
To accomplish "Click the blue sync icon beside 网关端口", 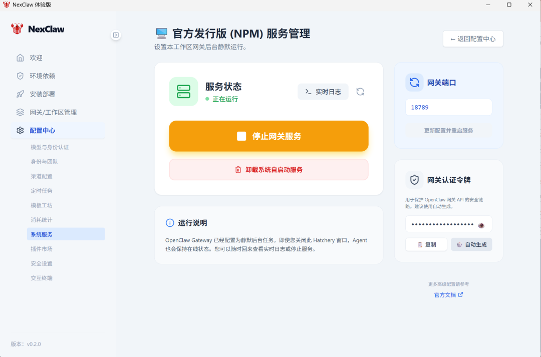I will click(x=414, y=83).
